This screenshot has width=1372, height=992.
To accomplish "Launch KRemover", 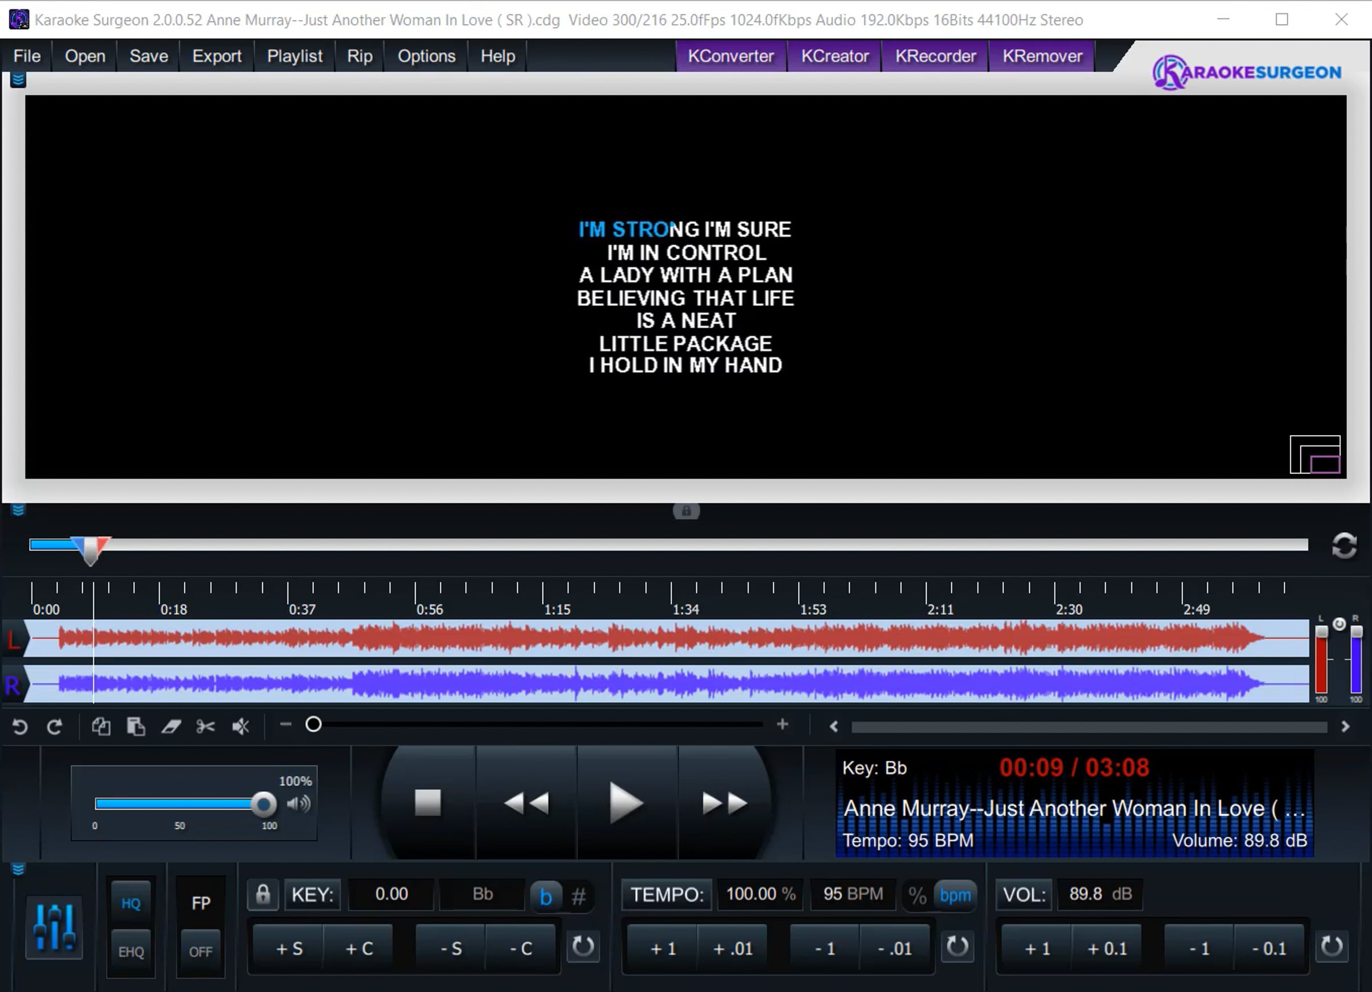I will pyautogui.click(x=1042, y=55).
